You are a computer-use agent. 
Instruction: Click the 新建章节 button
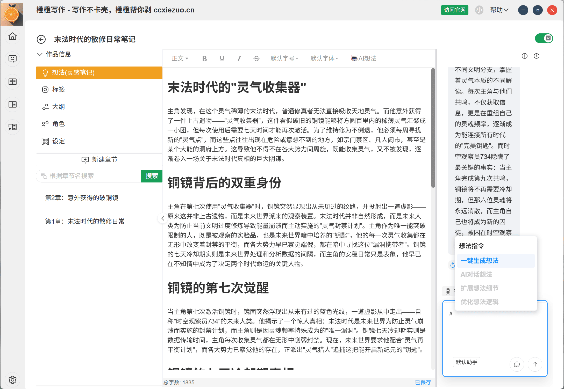pyautogui.click(x=99, y=160)
